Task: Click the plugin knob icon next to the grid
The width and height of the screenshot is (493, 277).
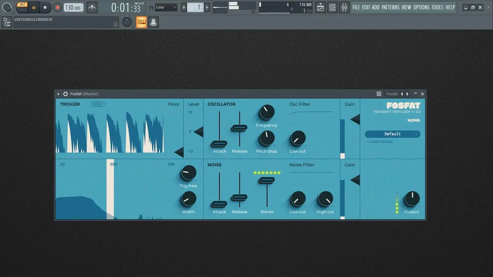Action: tap(153, 22)
